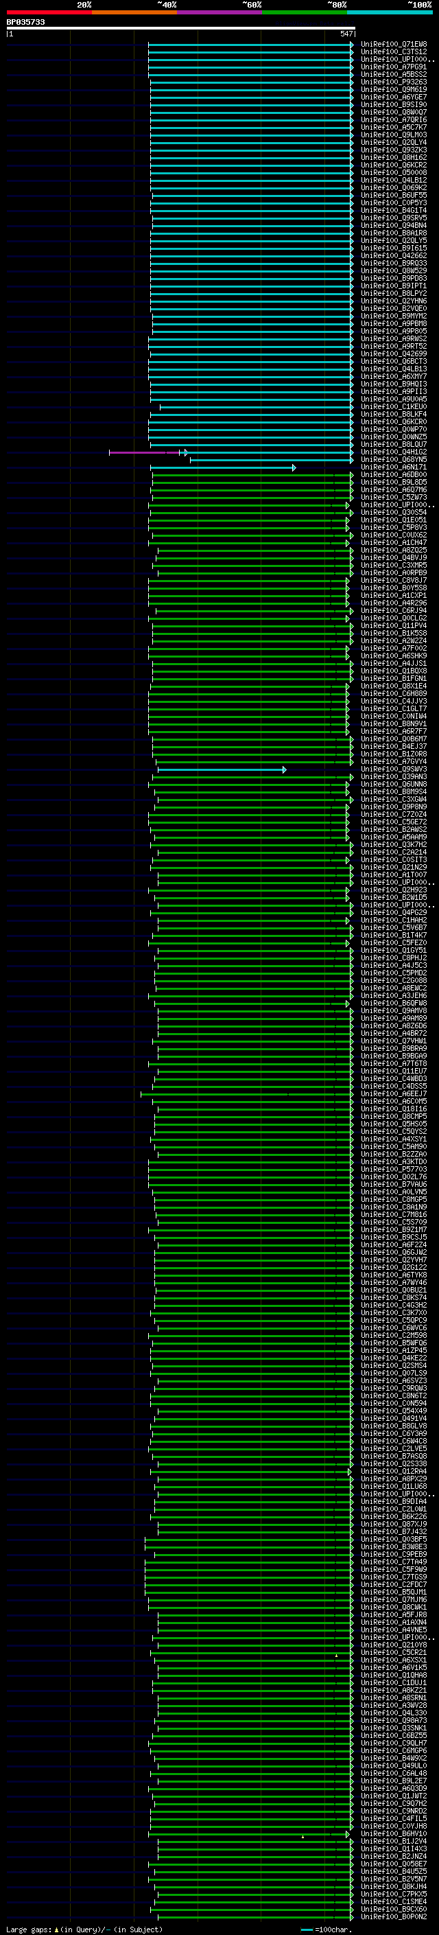Select hit label UniRef100_Q98A73
The image size is (439, 1935).
point(393,1720)
